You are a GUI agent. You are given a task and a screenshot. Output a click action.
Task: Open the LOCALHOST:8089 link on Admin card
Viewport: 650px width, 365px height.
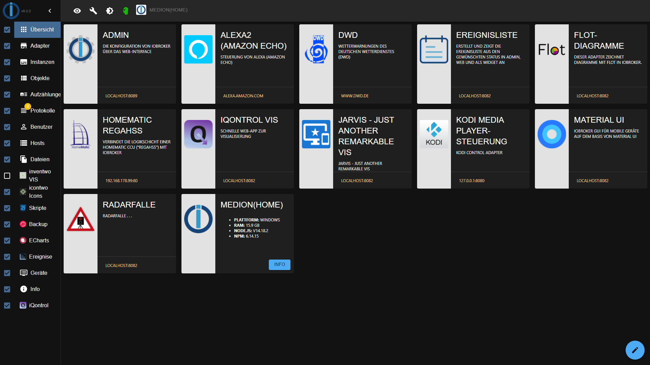click(x=121, y=96)
